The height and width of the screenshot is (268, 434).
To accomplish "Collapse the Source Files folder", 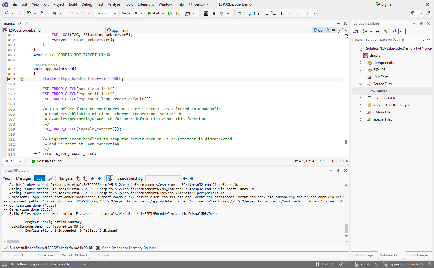I will pyautogui.click(x=361, y=84).
